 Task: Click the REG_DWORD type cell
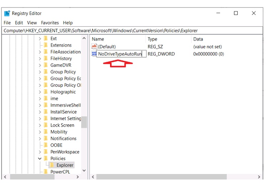pos(161,54)
